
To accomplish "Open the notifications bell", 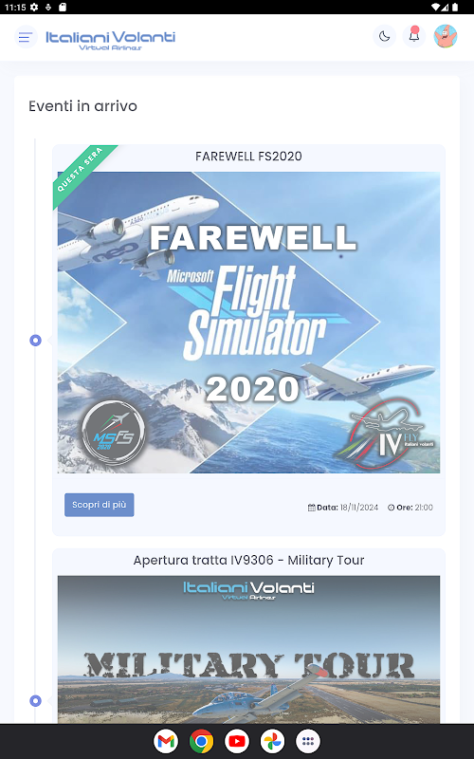I will [414, 36].
